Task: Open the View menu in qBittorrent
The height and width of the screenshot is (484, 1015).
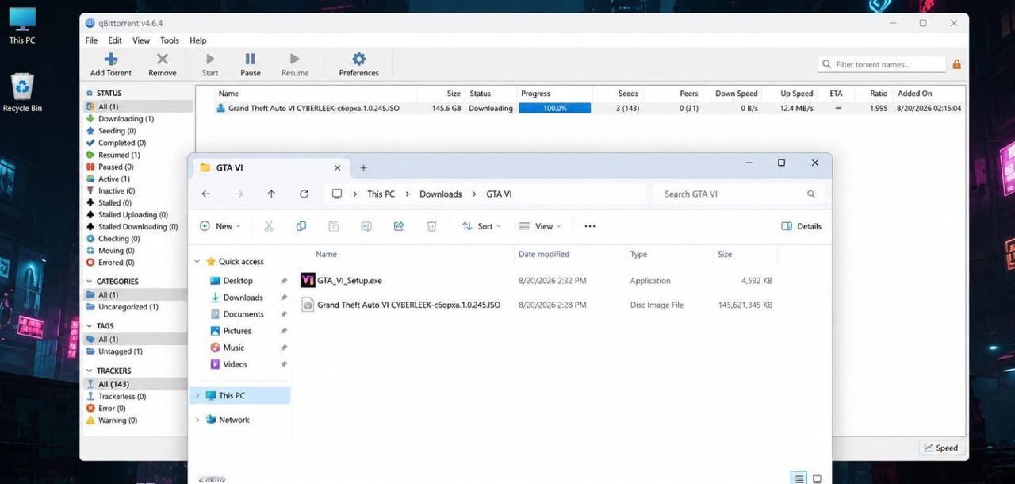Action: point(141,40)
